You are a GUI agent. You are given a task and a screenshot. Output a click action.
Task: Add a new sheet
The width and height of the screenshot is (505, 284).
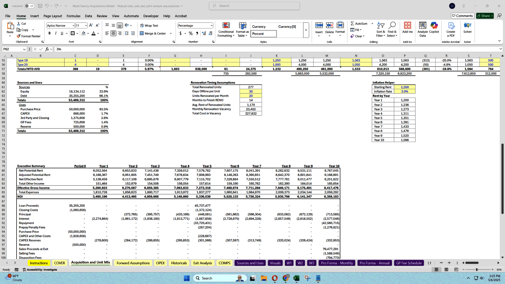click(449, 263)
